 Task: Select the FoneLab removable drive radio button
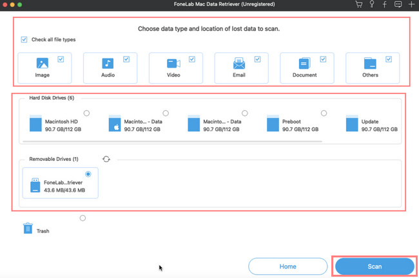[x=88, y=174]
